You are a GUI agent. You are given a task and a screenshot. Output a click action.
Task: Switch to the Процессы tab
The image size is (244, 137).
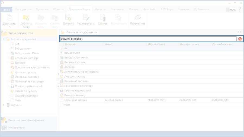coord(42,9)
